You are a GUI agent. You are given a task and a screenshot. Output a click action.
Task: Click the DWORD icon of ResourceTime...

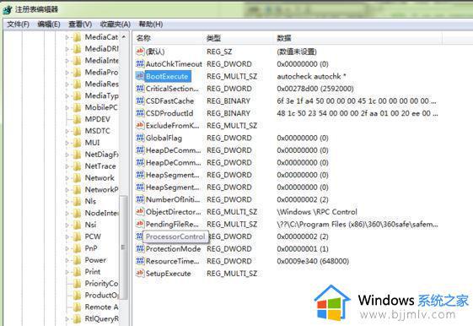point(140,261)
